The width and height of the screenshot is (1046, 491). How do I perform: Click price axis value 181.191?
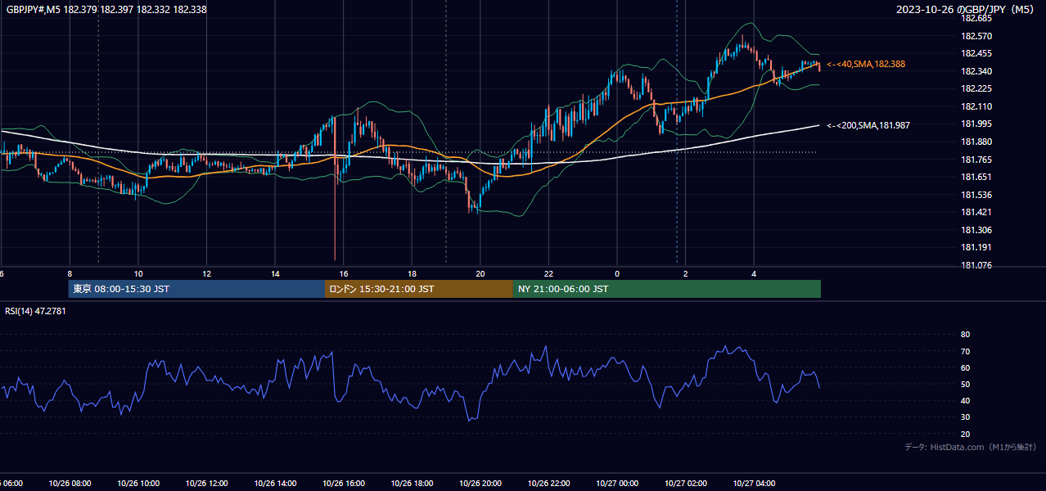click(x=977, y=247)
